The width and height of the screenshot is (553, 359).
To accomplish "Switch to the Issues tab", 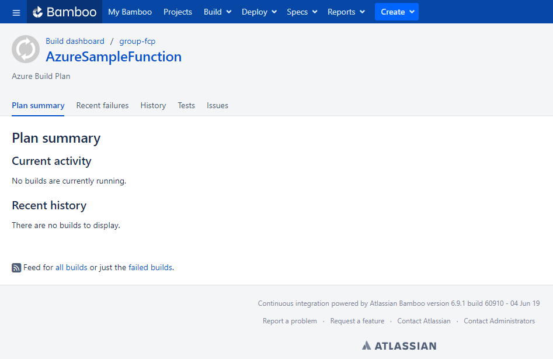I will (217, 105).
